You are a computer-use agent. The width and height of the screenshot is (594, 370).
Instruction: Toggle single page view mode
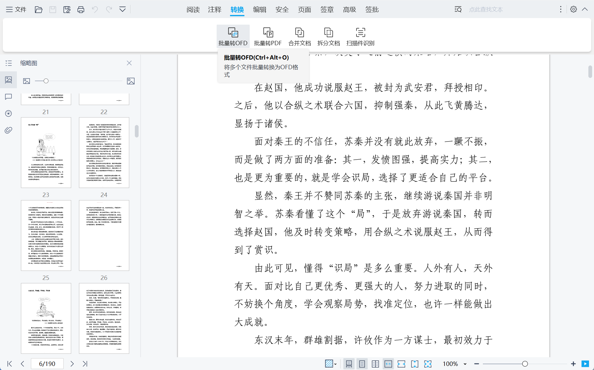[x=362, y=364]
